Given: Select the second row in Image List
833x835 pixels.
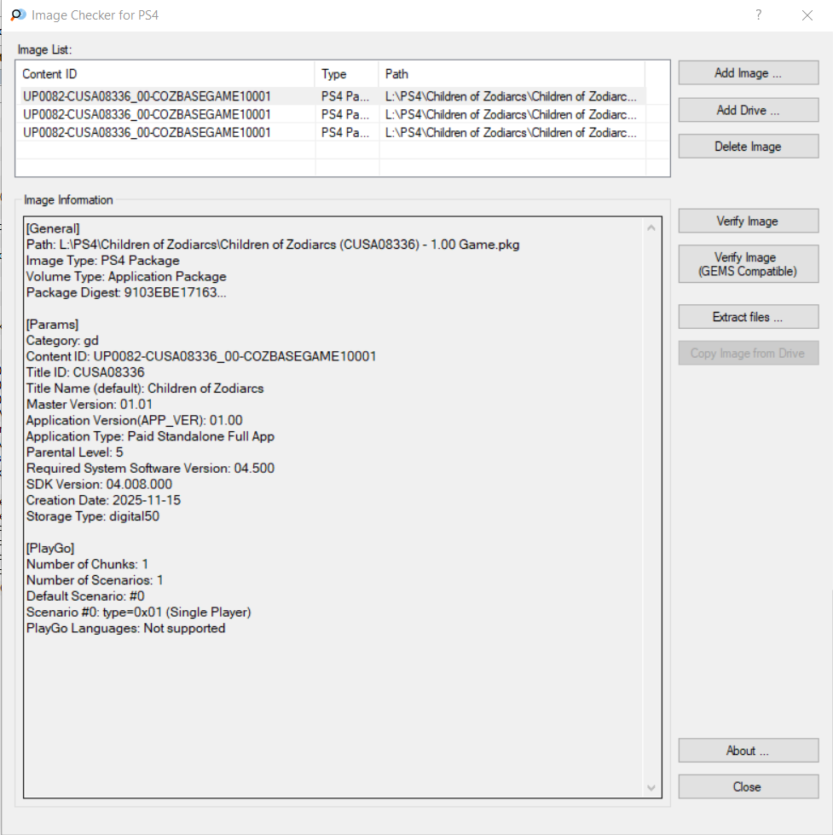Looking at the screenshot, I should coord(147,114).
